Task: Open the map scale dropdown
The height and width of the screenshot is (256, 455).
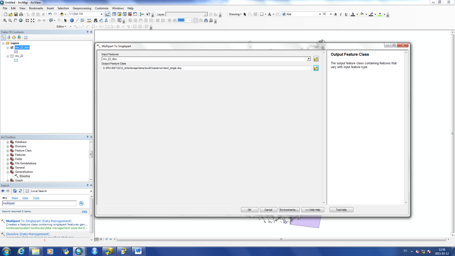Action: (x=101, y=14)
